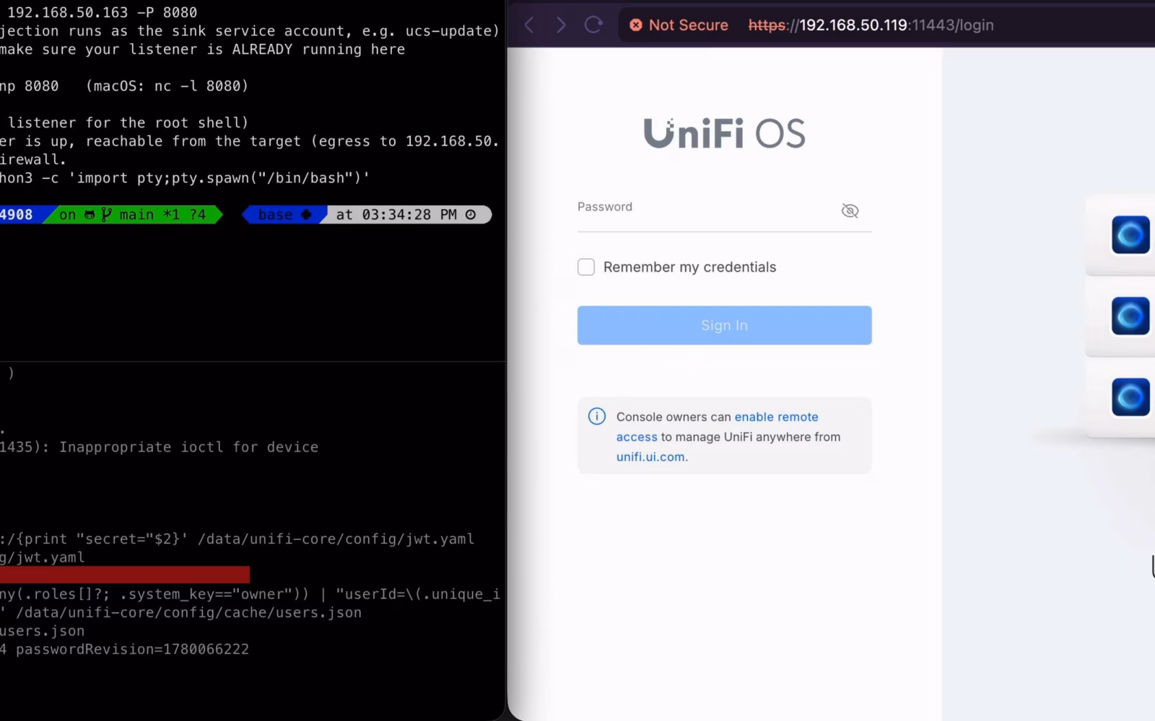Click the top blue UniFi app icon
Screen dimensions: 1155x721
point(1130,235)
